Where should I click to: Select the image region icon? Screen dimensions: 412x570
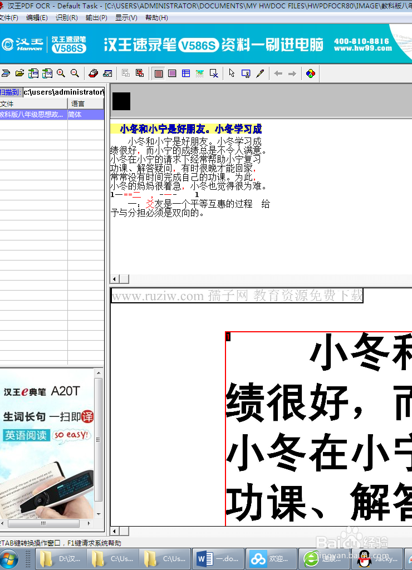coord(200,73)
